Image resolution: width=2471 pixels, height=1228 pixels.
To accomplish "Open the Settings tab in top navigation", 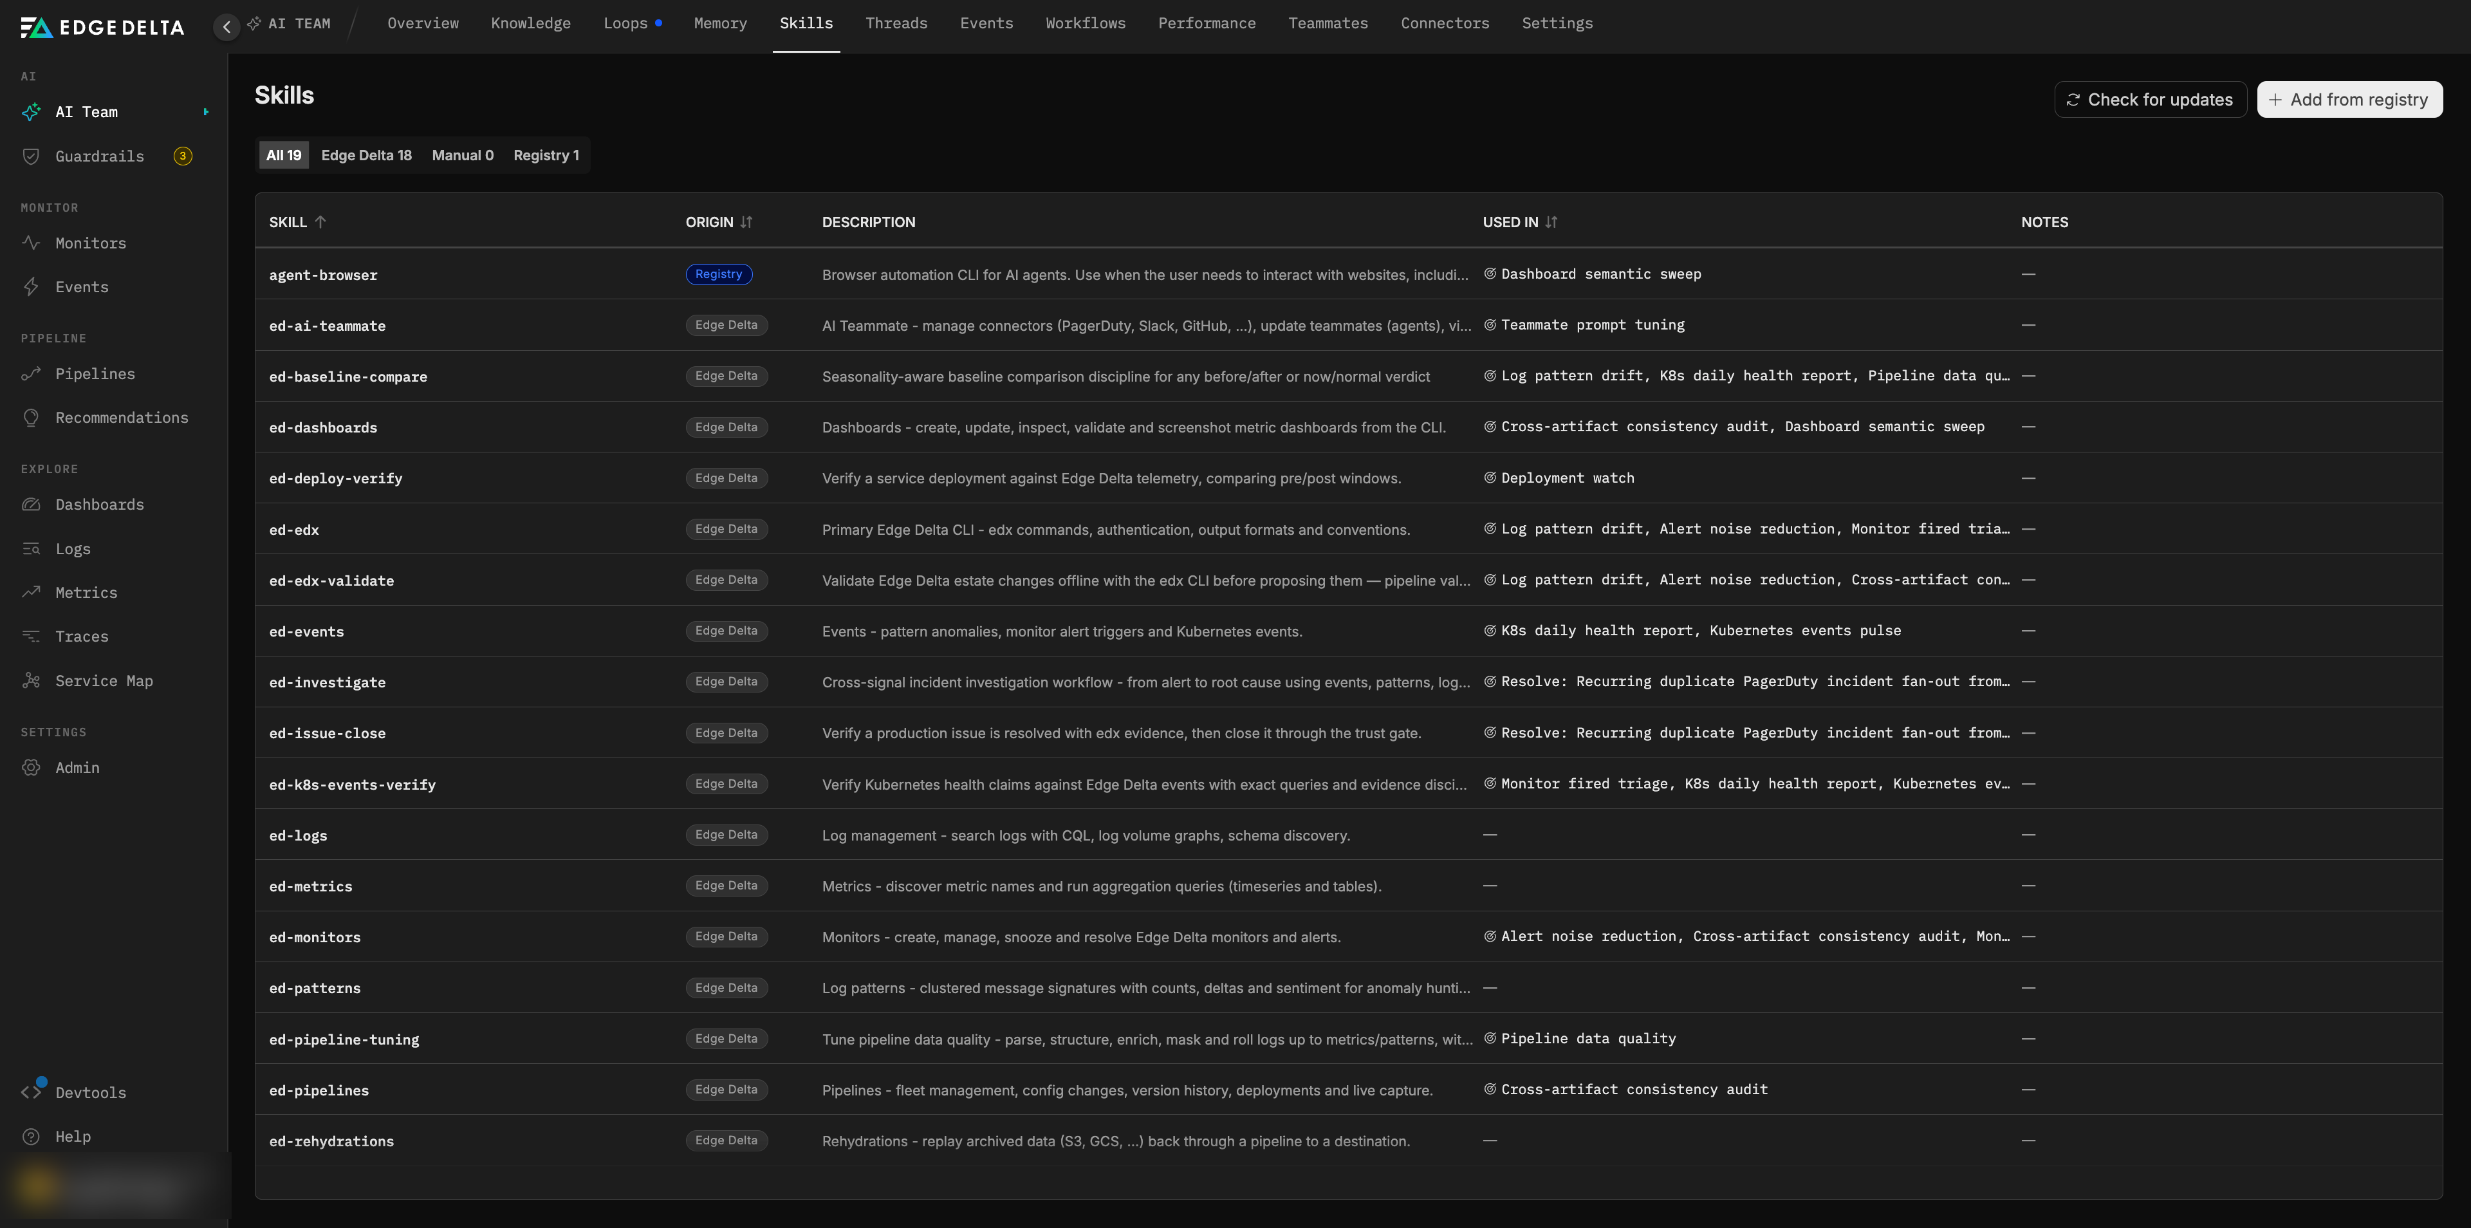I will 1557,24.
